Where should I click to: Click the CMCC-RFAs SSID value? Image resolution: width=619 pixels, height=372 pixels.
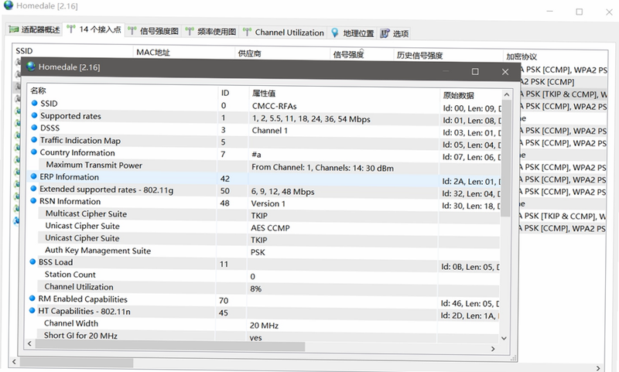pyautogui.click(x=275, y=106)
